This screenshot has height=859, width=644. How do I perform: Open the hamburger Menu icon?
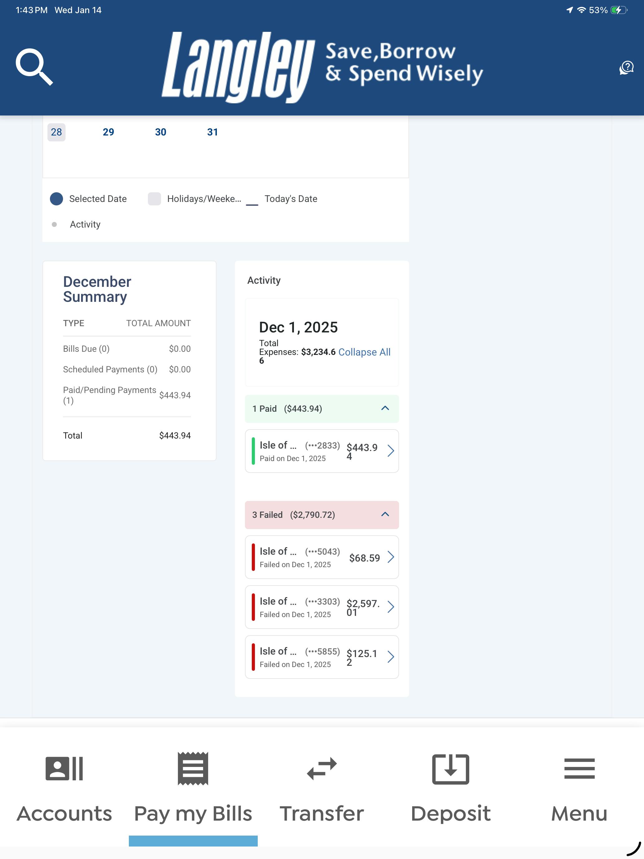(x=579, y=768)
